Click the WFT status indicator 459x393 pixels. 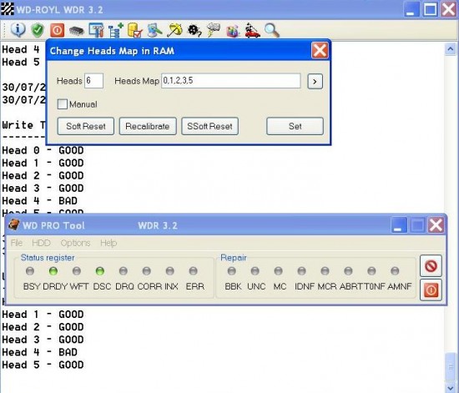click(77, 271)
